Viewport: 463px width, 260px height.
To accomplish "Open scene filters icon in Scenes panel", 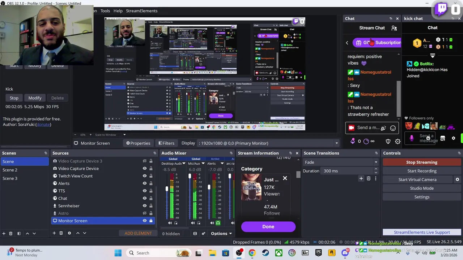I will [x=19, y=233].
